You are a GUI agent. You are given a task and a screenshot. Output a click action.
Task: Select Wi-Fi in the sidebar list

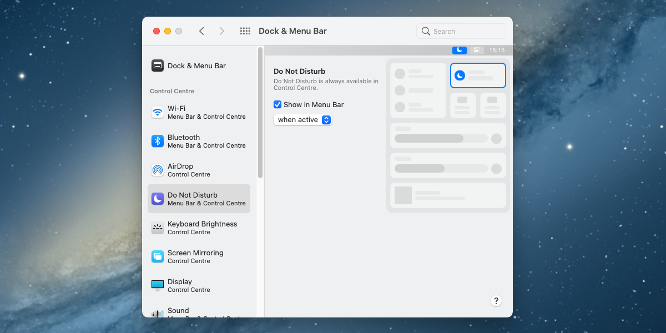tap(199, 112)
